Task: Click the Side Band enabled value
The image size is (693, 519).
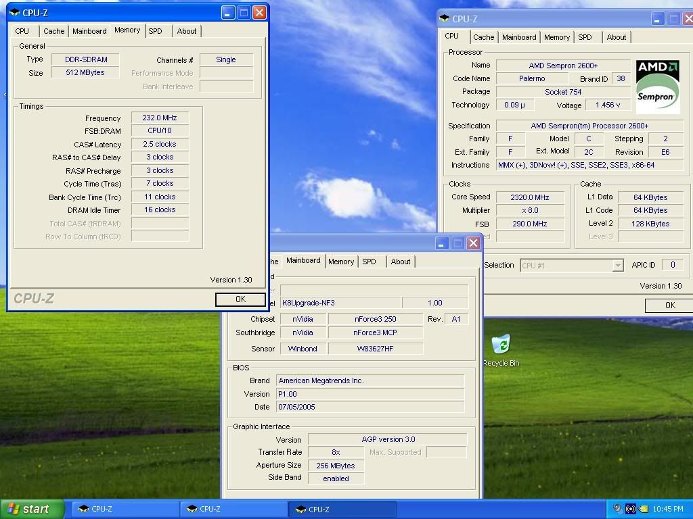Action: (x=336, y=478)
